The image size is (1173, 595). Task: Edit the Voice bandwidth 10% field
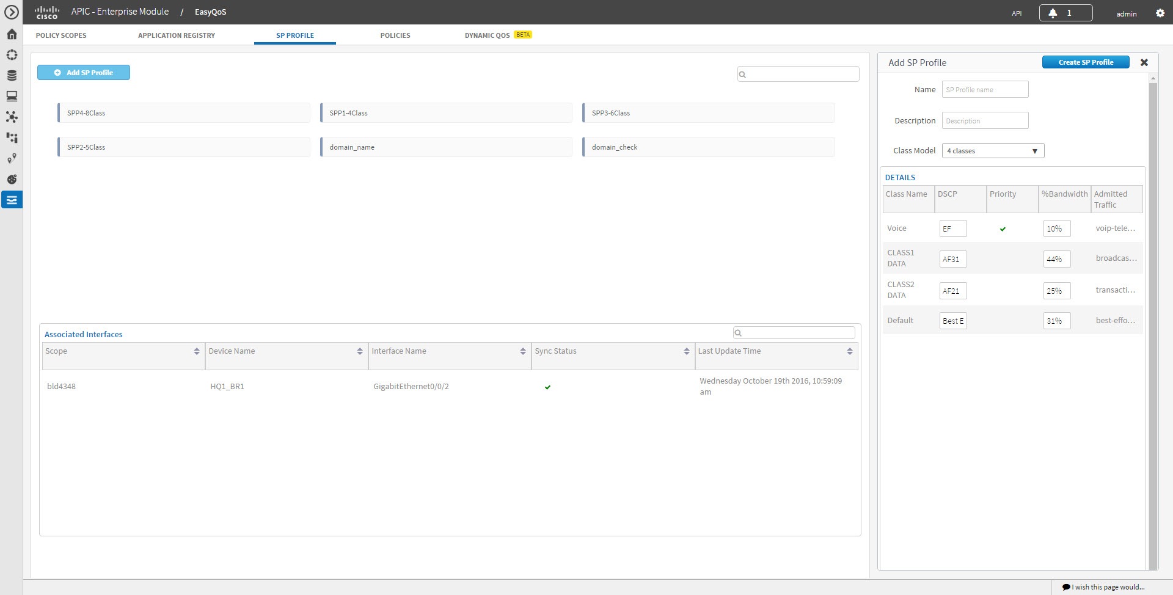(1057, 228)
